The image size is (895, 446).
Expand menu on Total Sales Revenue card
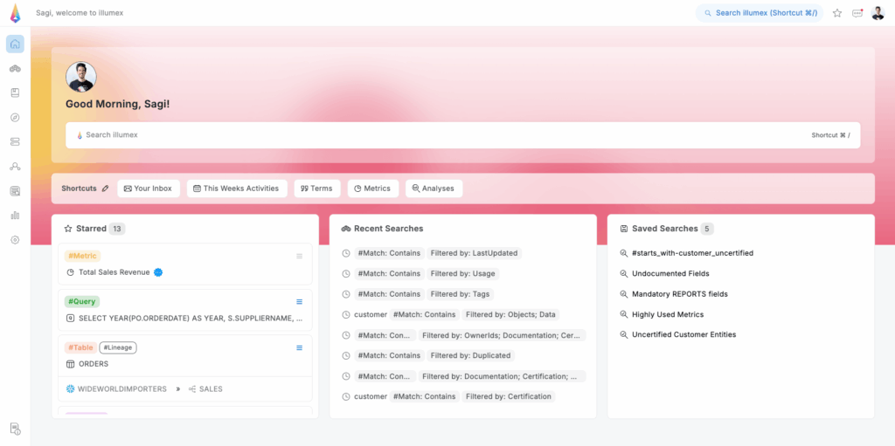299,256
